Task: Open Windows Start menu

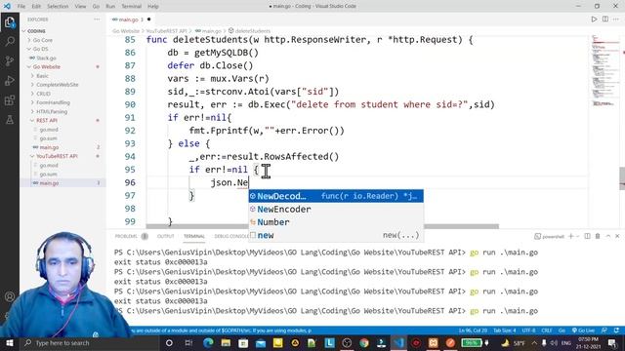Action: [10, 342]
